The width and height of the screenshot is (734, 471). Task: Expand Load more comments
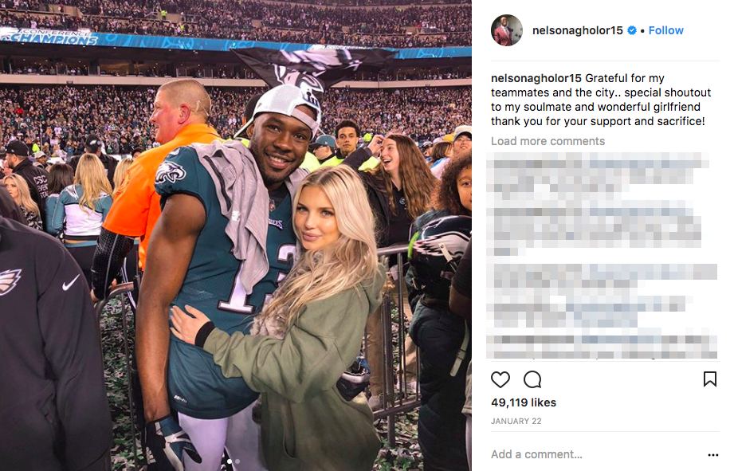pyautogui.click(x=548, y=141)
